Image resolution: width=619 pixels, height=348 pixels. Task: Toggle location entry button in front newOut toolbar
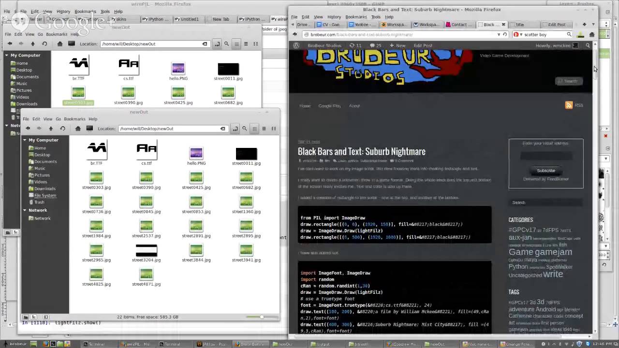click(x=235, y=129)
